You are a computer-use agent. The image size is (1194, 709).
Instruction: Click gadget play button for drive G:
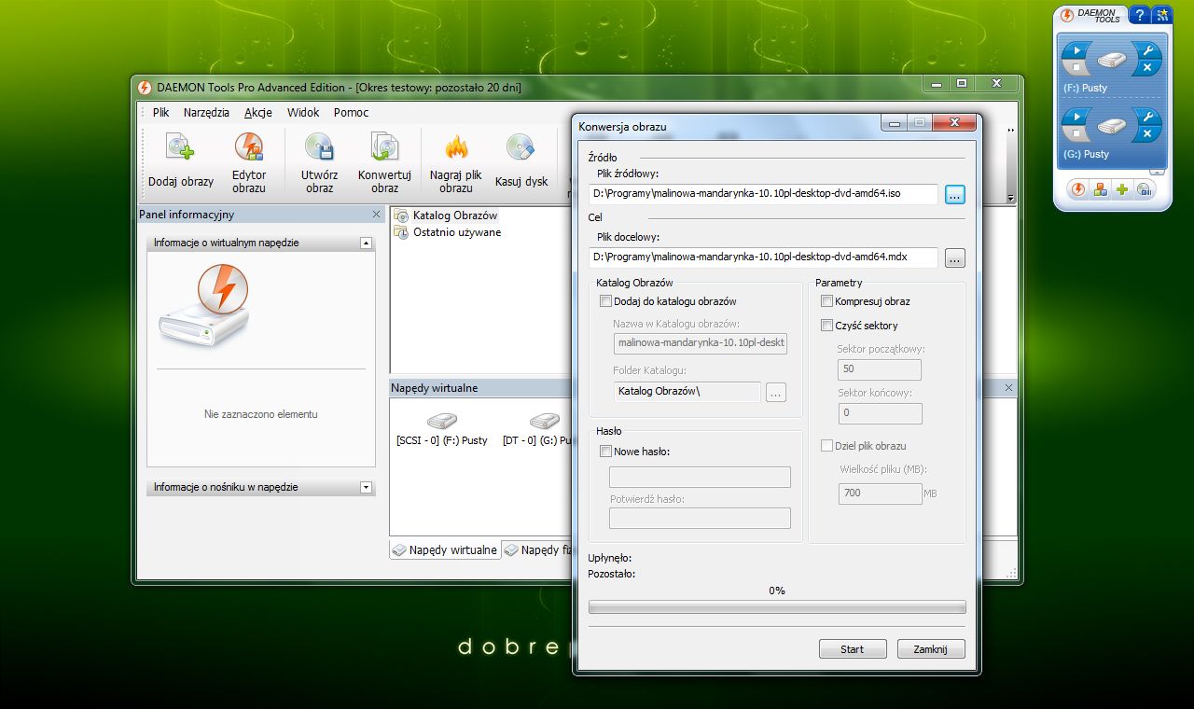pos(1076,117)
